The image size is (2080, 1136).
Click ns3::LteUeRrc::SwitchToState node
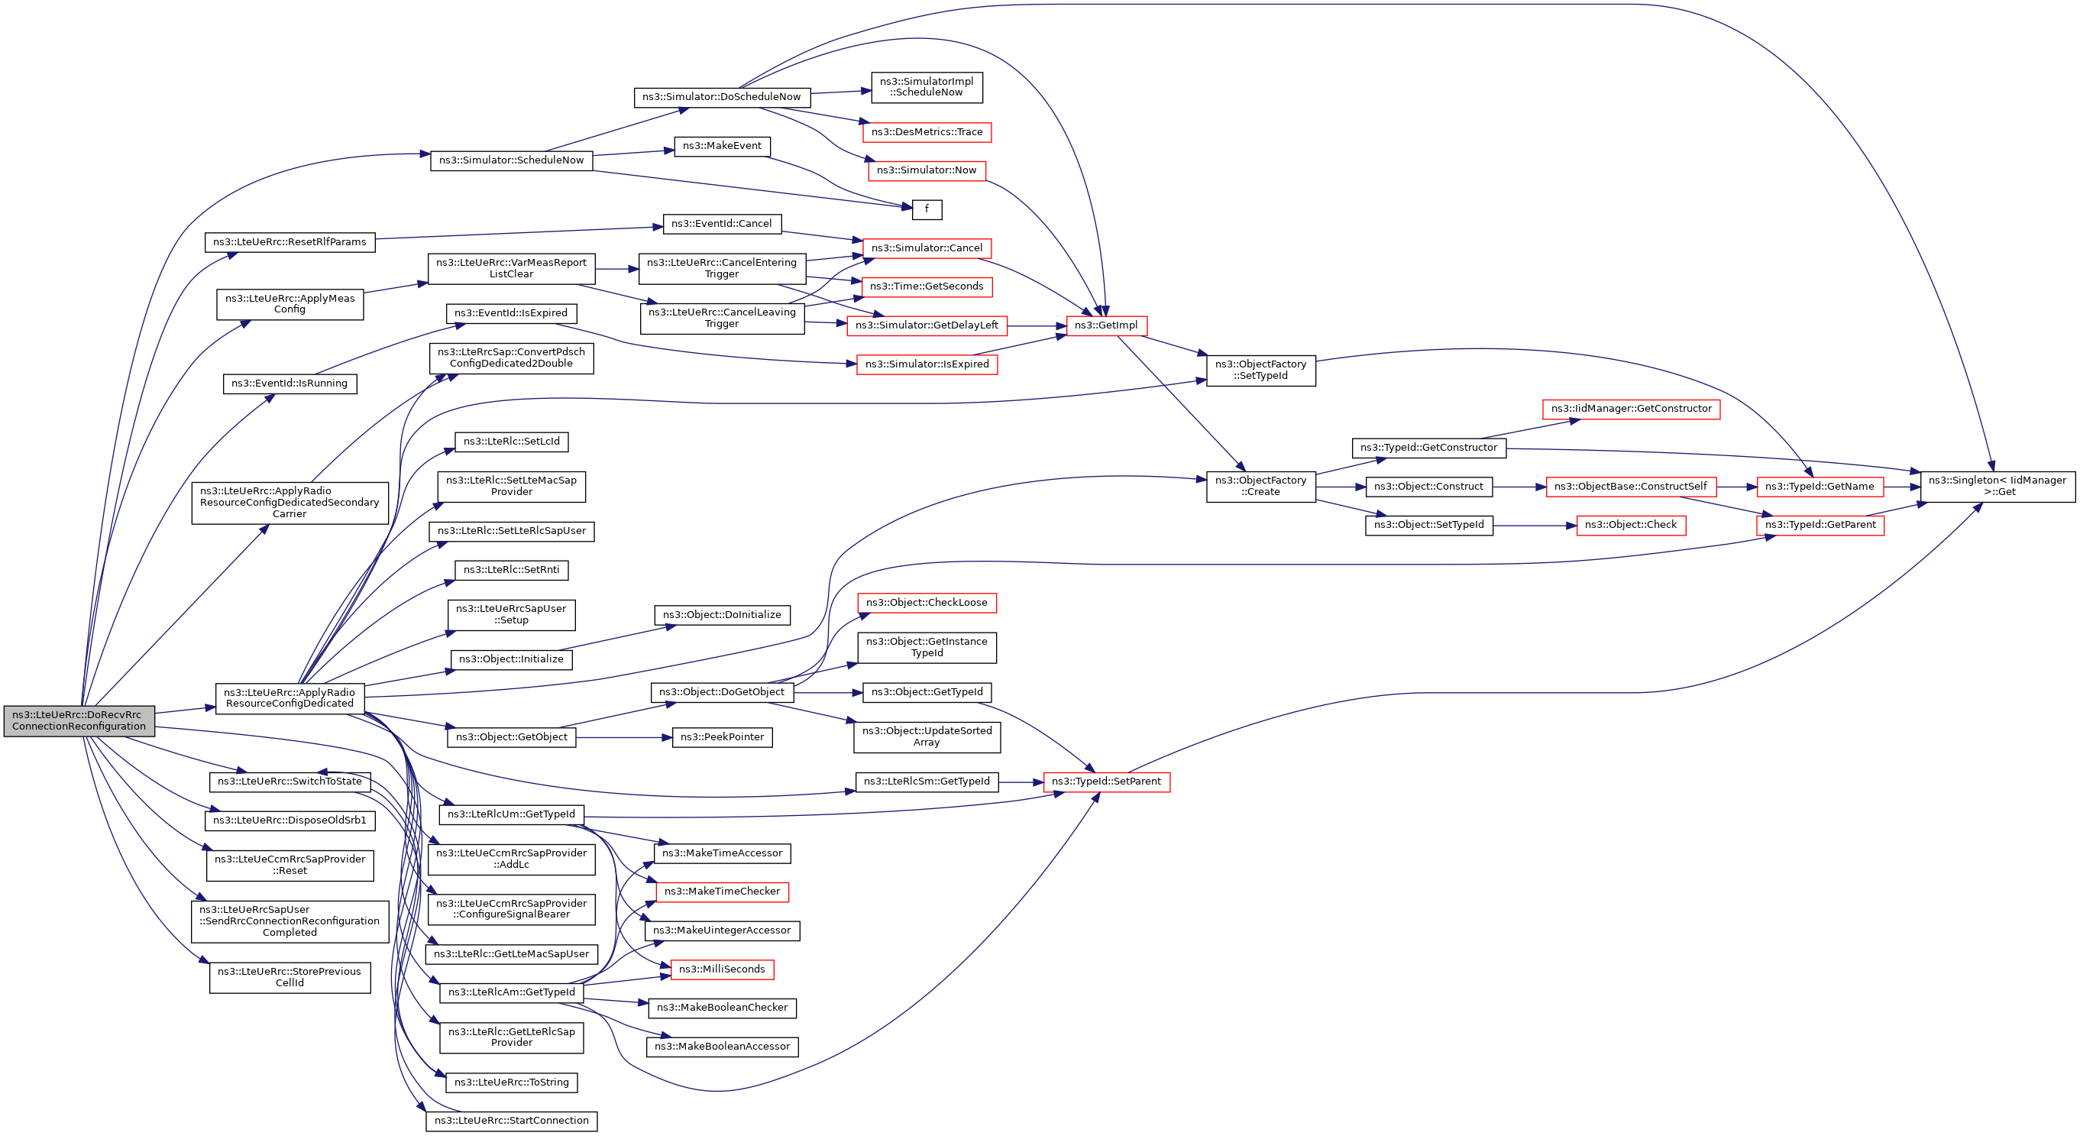click(x=289, y=782)
